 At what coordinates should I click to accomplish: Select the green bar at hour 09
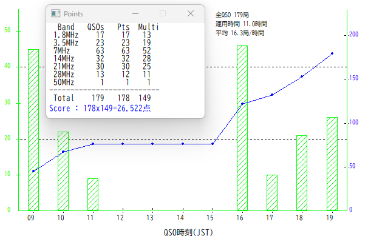click(33, 130)
